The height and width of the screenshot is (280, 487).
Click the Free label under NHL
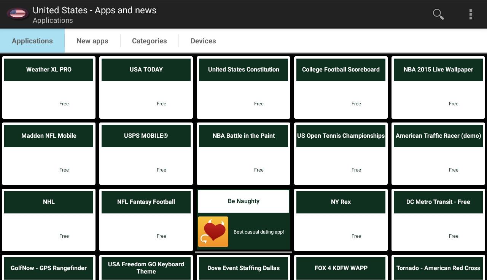coord(64,236)
